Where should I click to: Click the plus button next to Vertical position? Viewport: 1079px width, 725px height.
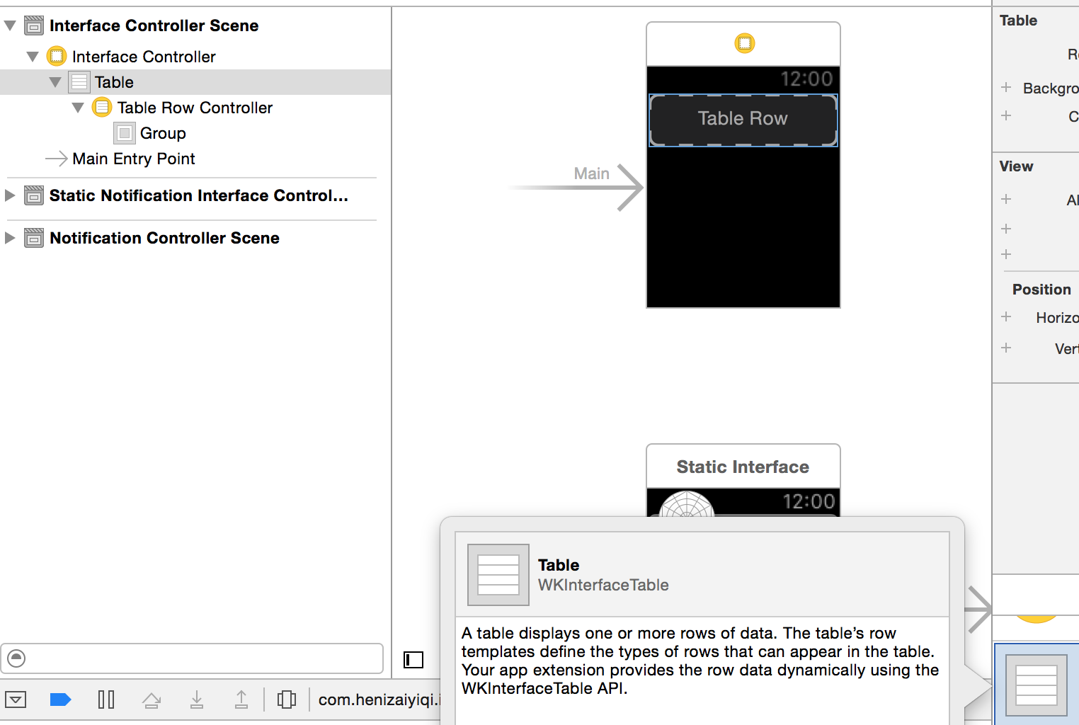click(1006, 348)
